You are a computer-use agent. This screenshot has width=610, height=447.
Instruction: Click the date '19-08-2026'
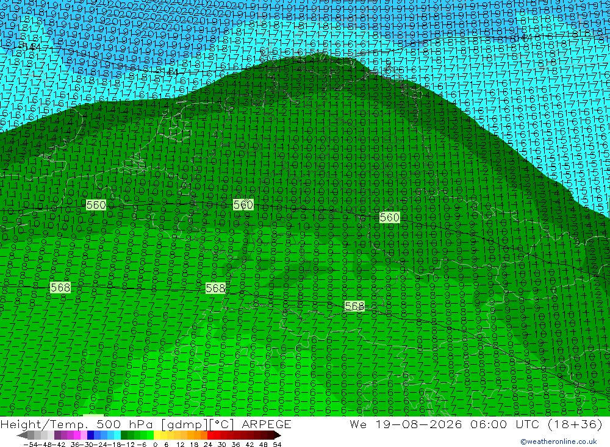pyautogui.click(x=418, y=424)
